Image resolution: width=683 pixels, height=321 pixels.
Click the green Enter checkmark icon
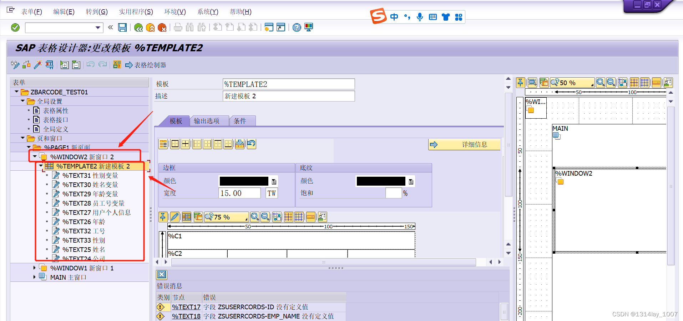(x=15, y=27)
